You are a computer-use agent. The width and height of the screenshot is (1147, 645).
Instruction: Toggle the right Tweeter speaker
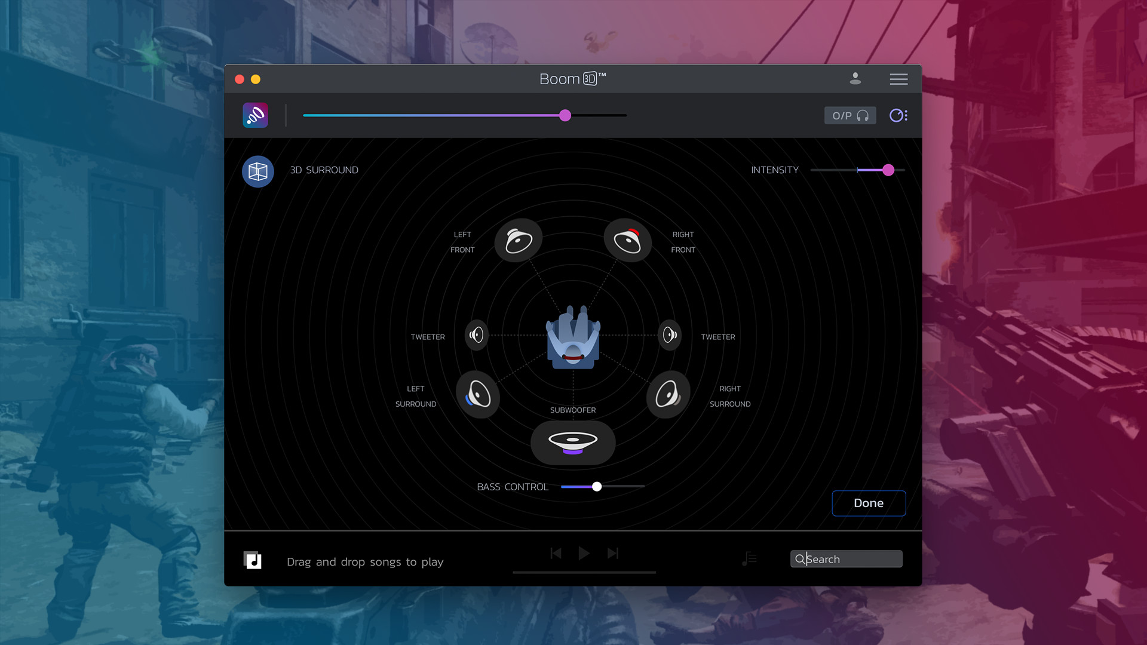click(670, 335)
